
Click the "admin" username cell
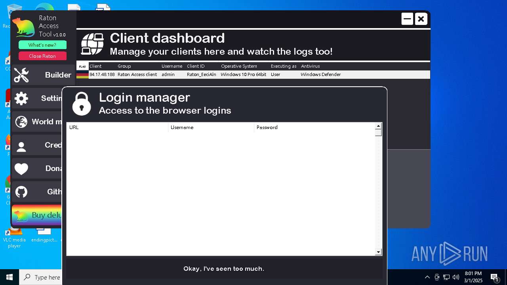click(x=168, y=74)
